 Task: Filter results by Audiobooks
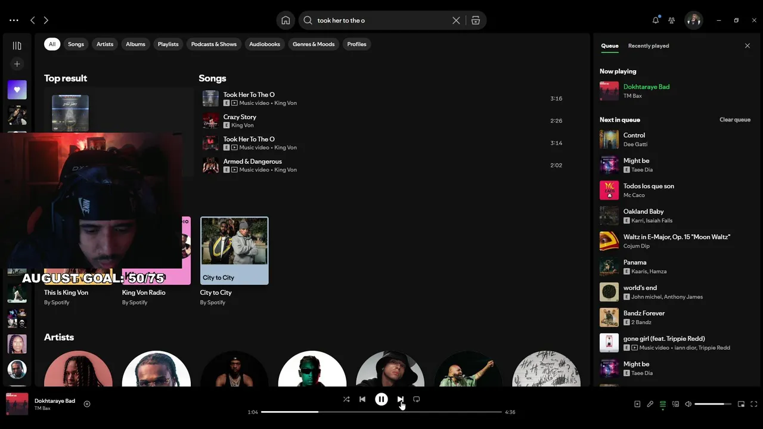click(x=265, y=44)
